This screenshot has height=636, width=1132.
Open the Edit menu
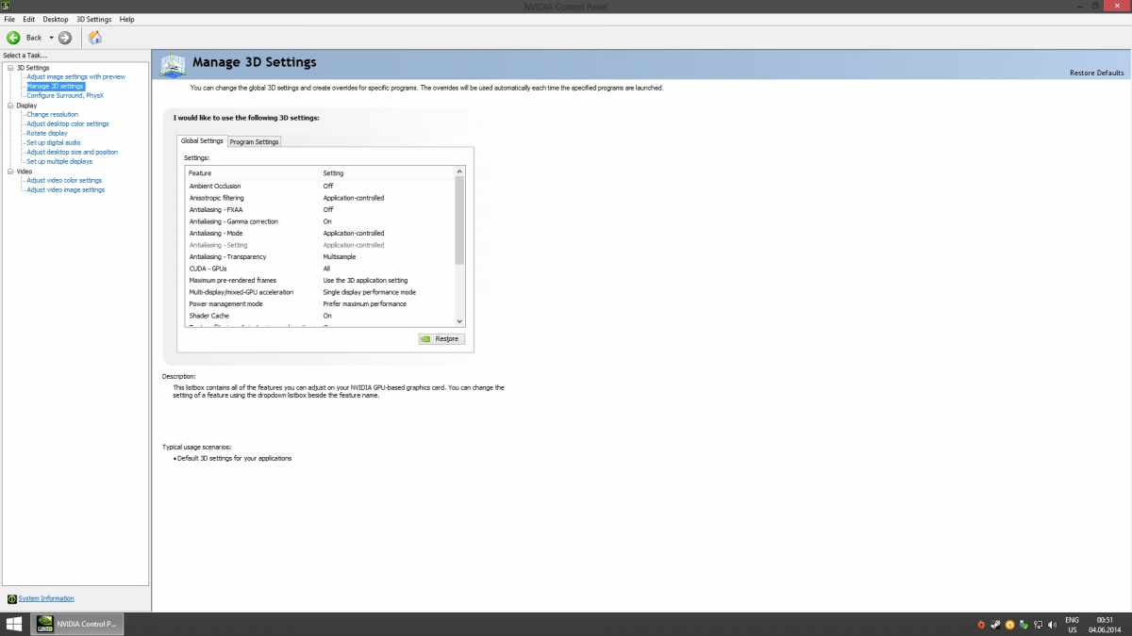pos(30,19)
